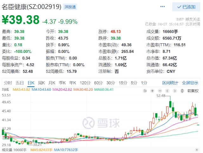Switch to the 60分 chart tab
Screen dimensions: 203x153
[x=98, y=83]
